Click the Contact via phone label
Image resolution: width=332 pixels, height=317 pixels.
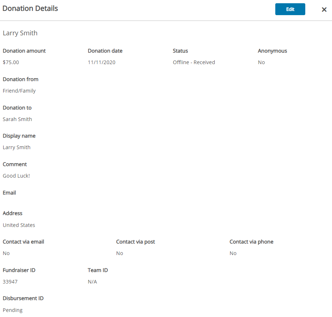pyautogui.click(x=251, y=242)
